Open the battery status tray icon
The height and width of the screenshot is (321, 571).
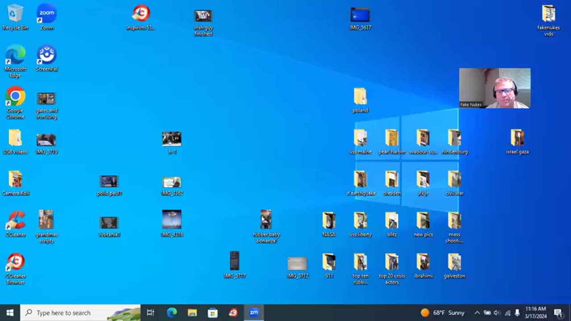[487, 313]
